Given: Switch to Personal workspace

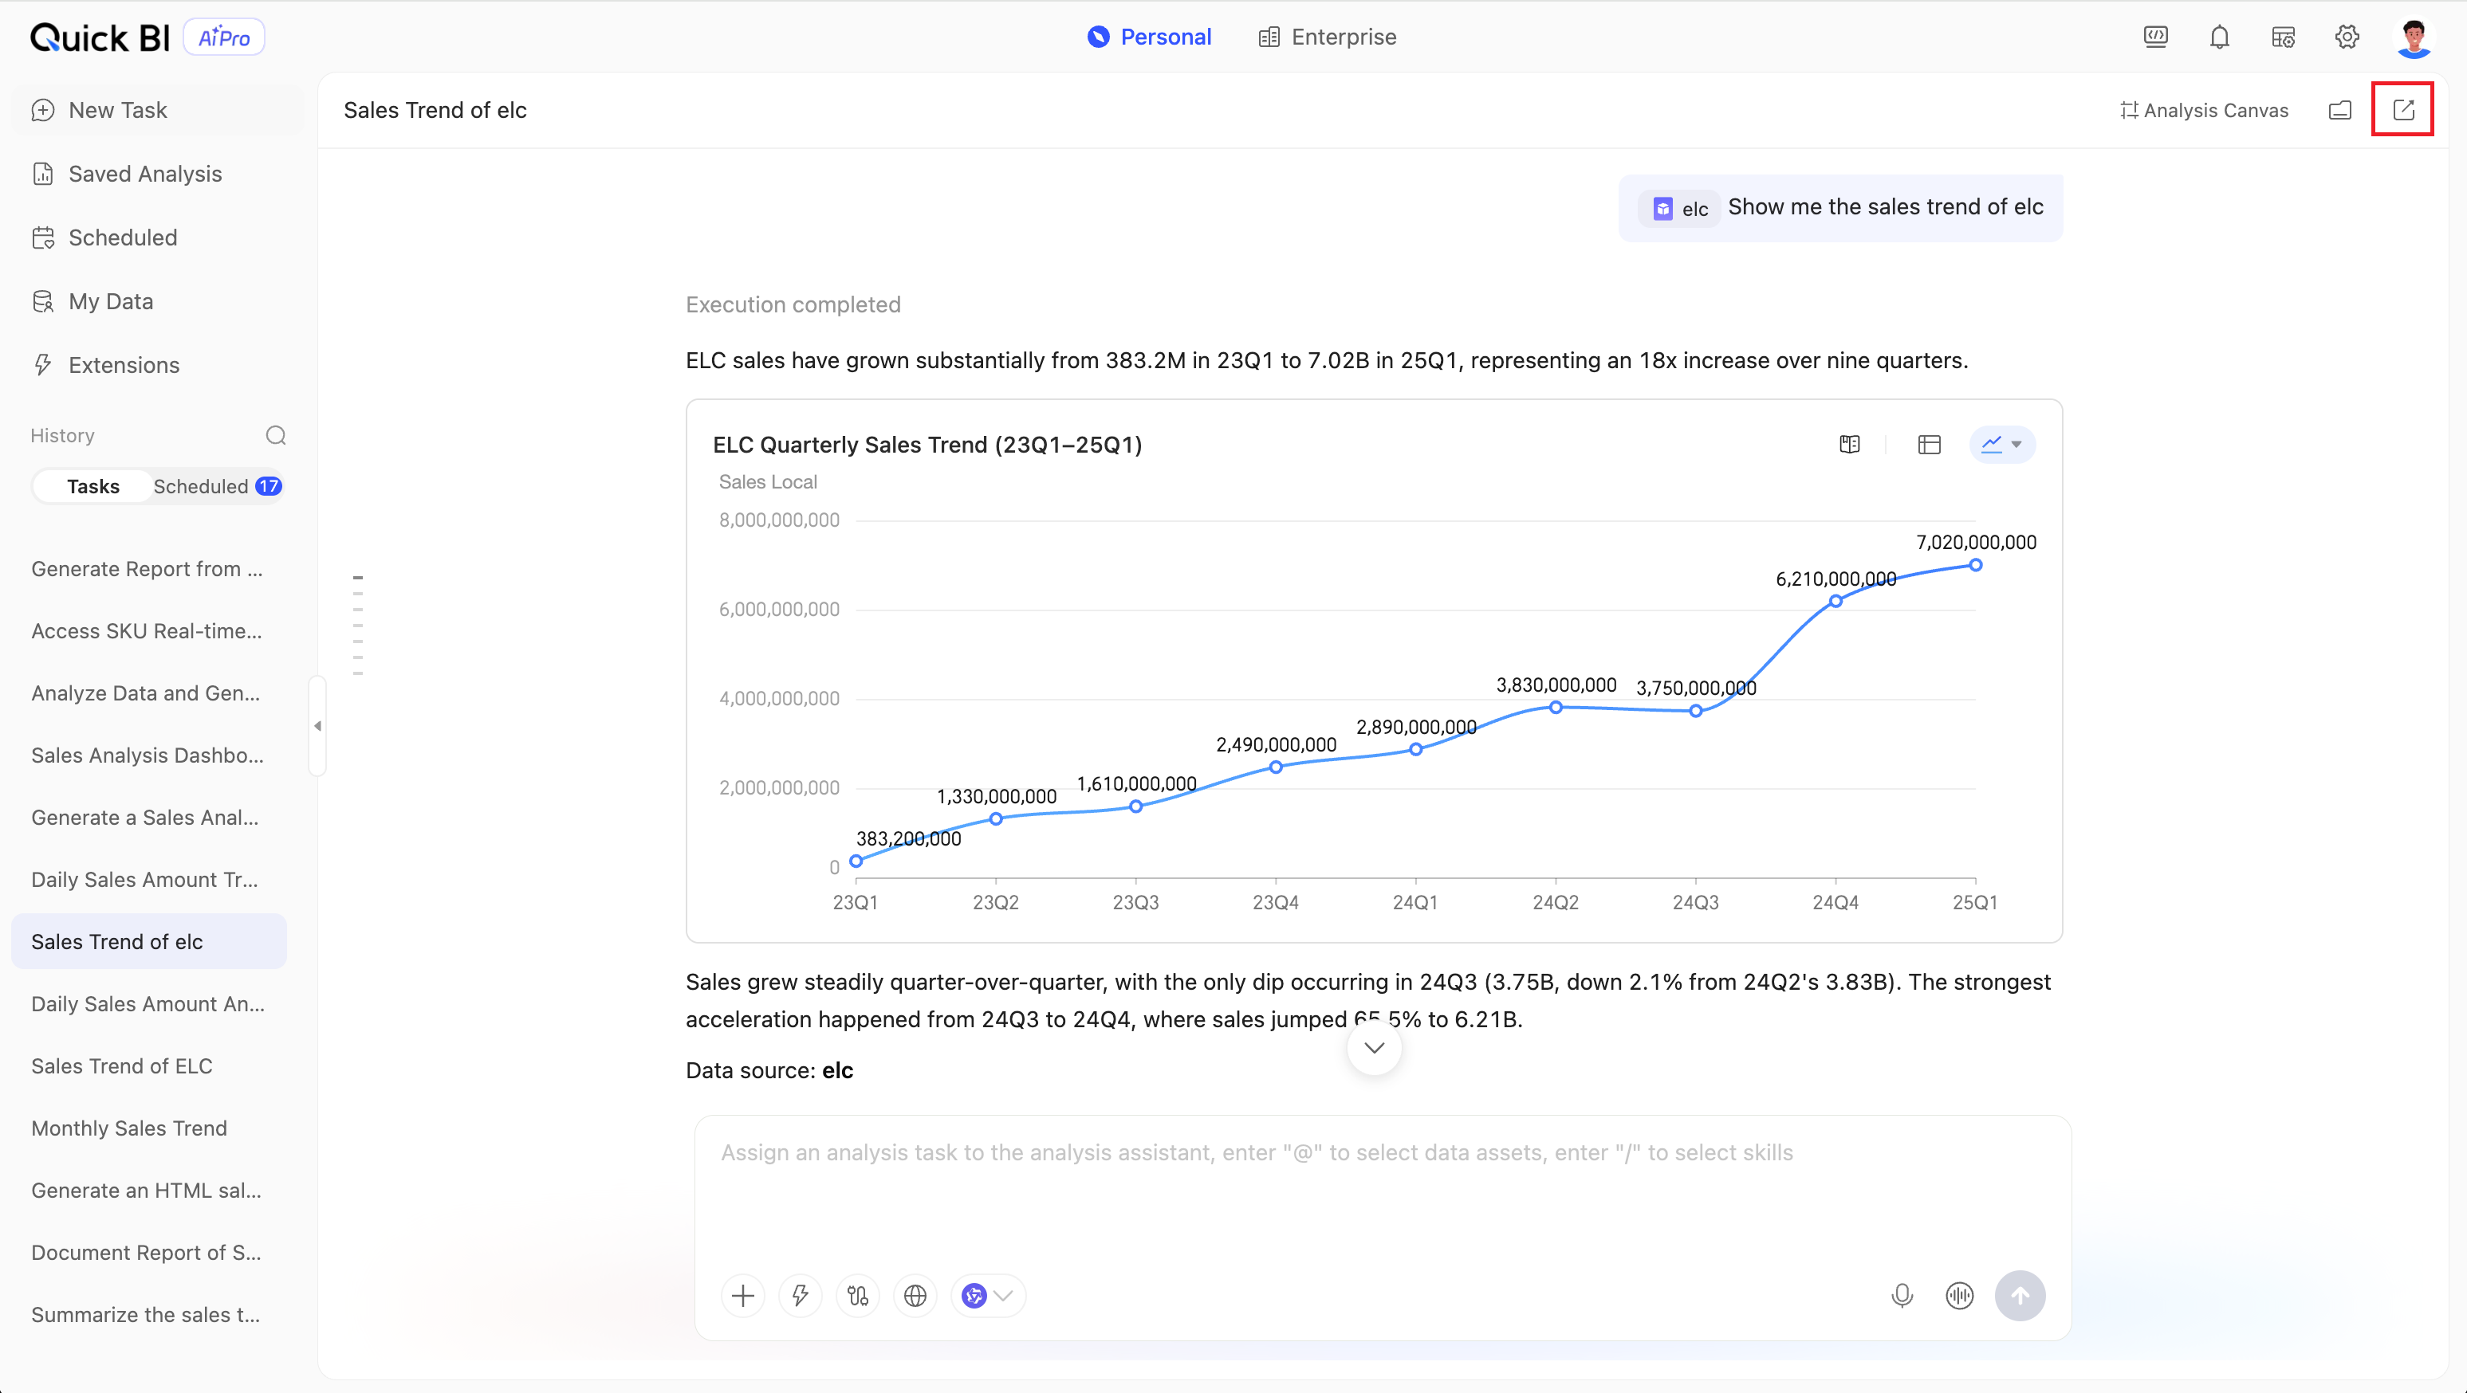Looking at the screenshot, I should (1149, 37).
